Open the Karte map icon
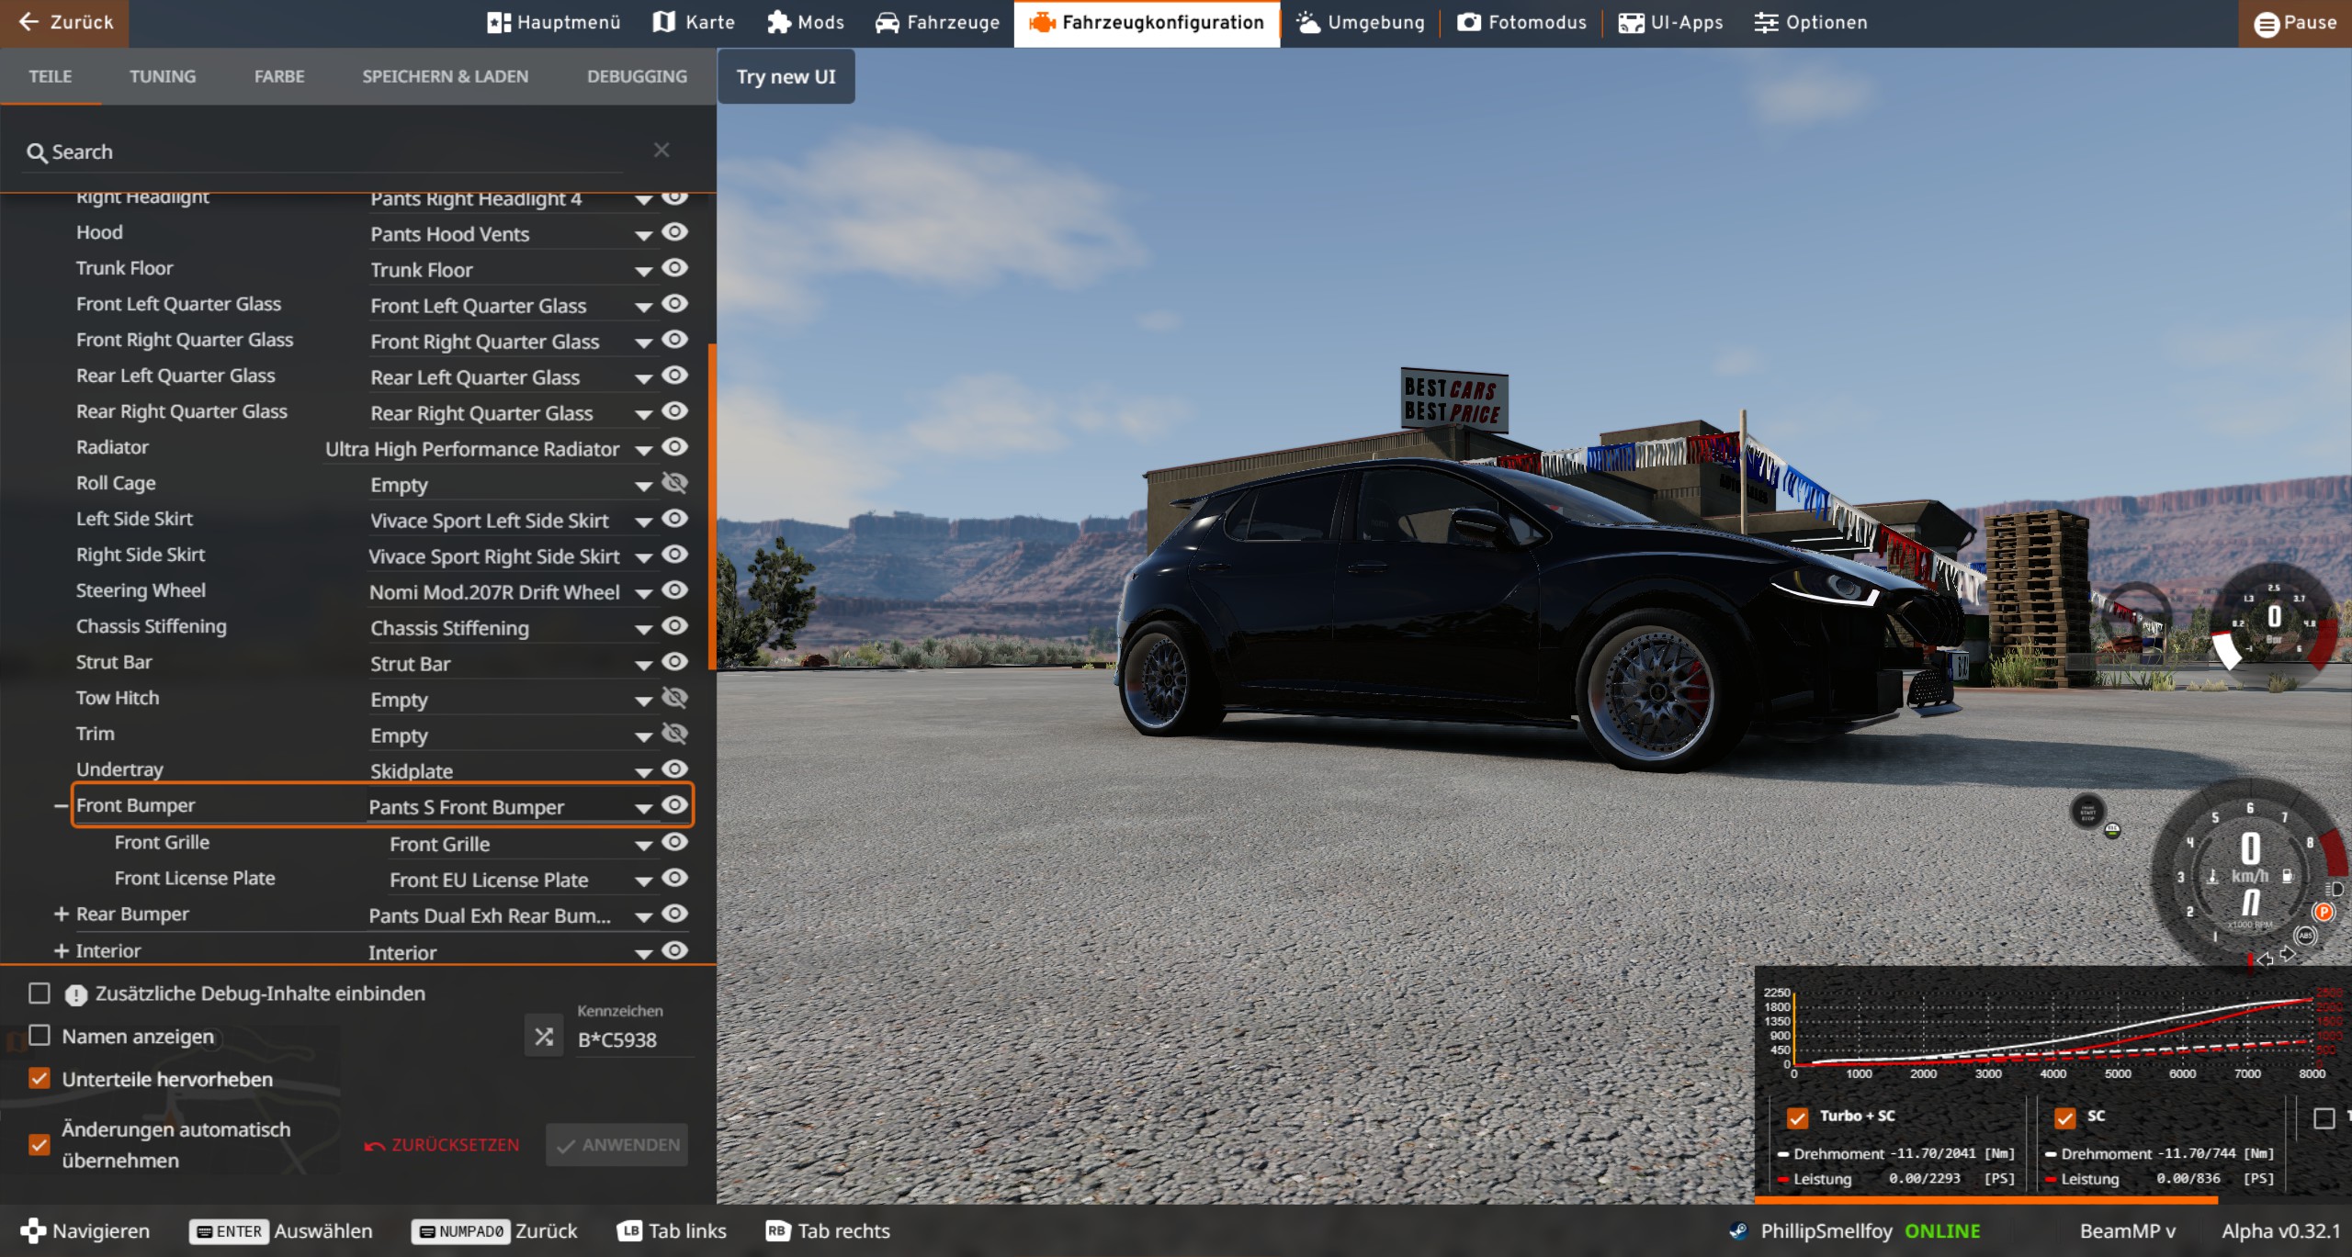This screenshot has height=1257, width=2352. pyautogui.click(x=663, y=22)
